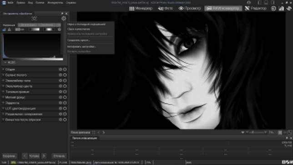Click the gradient bar under the histogram
This screenshot has width=293, height=165.
coord(33,59)
